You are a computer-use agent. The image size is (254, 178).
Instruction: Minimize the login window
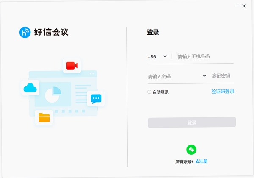coord(236,6)
